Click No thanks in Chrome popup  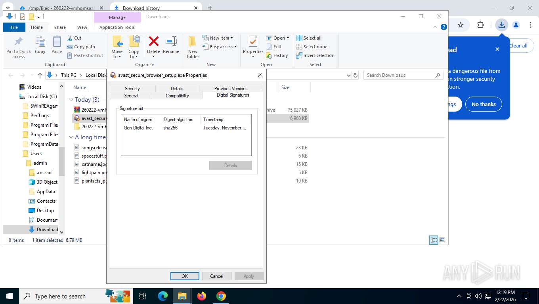pos(484,104)
